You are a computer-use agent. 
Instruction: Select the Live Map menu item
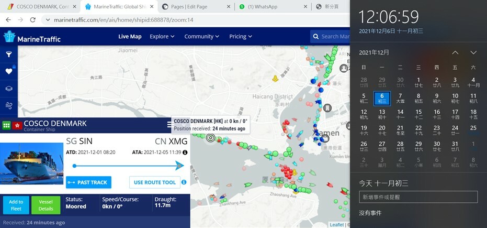[x=130, y=37]
